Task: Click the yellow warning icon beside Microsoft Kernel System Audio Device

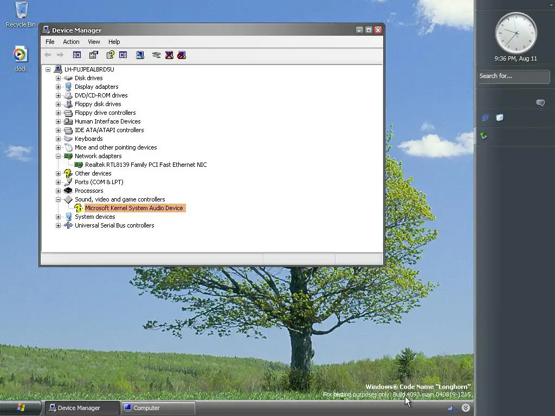Action: (79, 208)
